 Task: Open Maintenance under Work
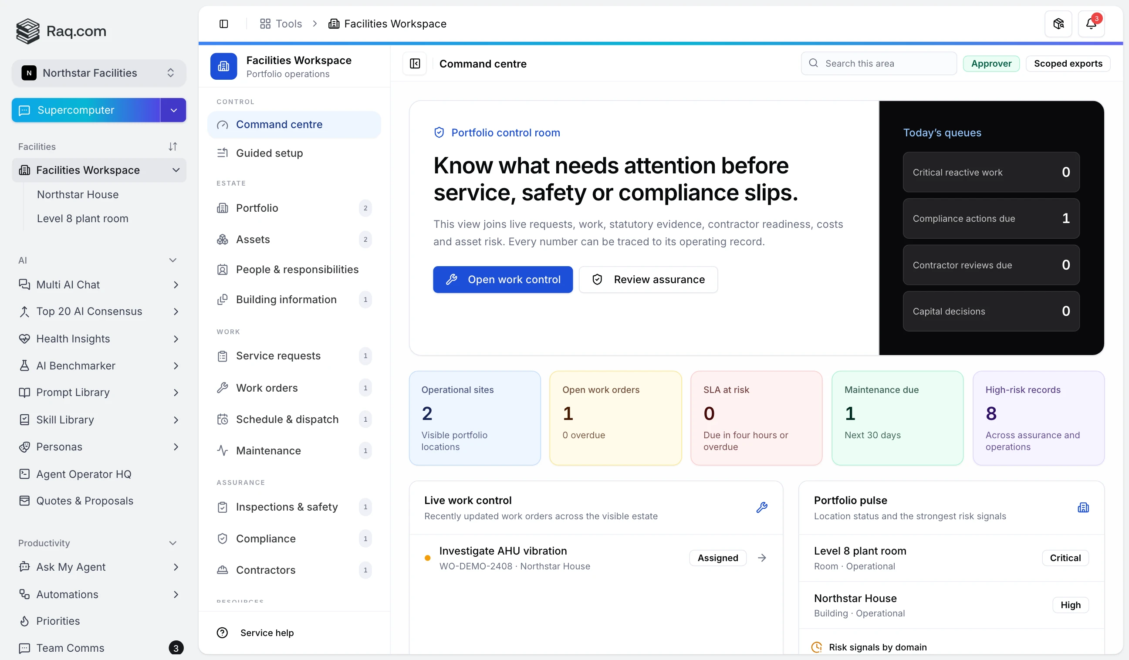[294, 451]
